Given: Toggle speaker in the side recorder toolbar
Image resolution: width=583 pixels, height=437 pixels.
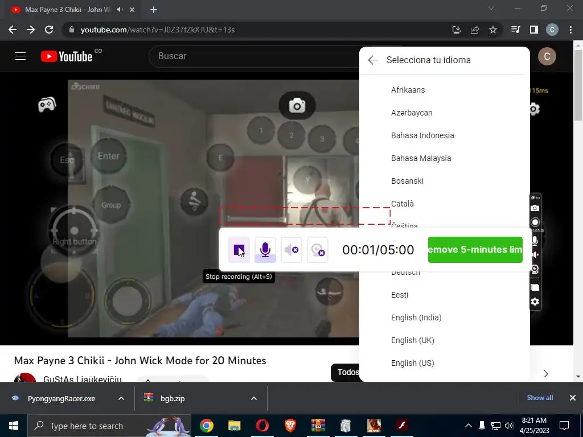Looking at the screenshot, I should point(535,254).
